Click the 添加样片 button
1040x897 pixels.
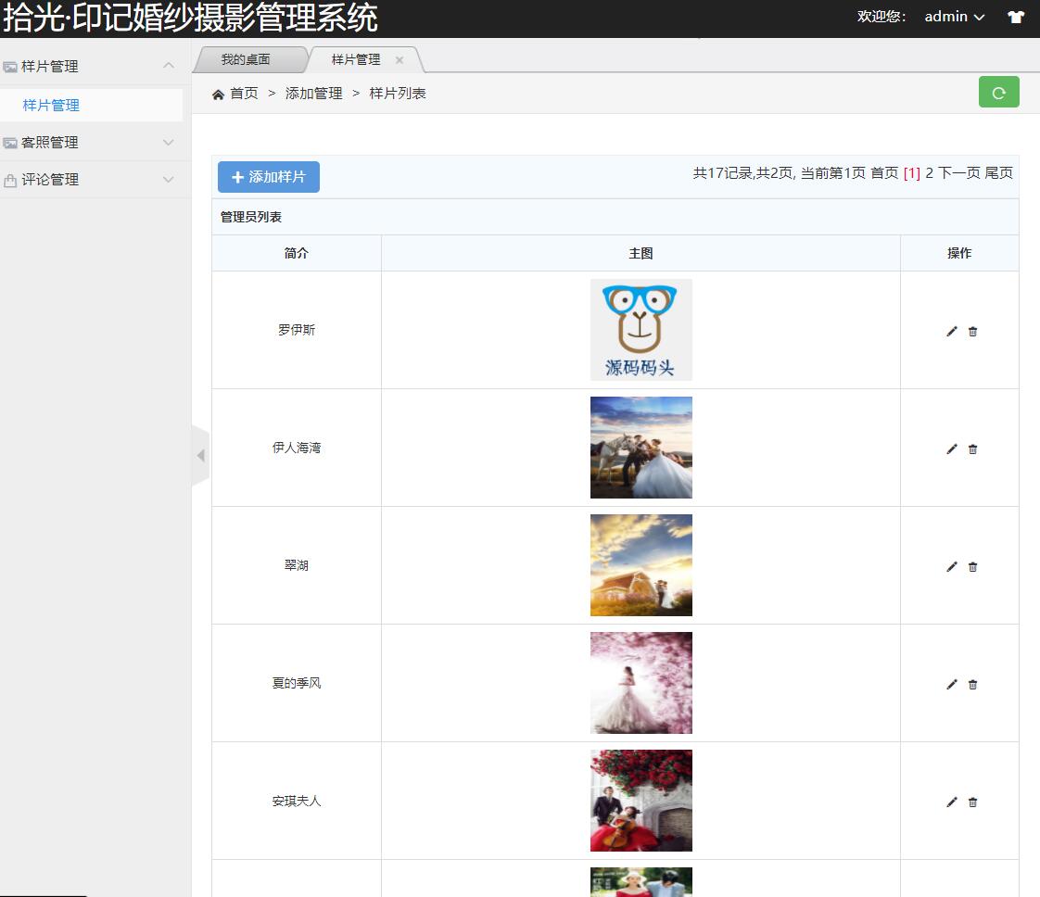coord(269,177)
